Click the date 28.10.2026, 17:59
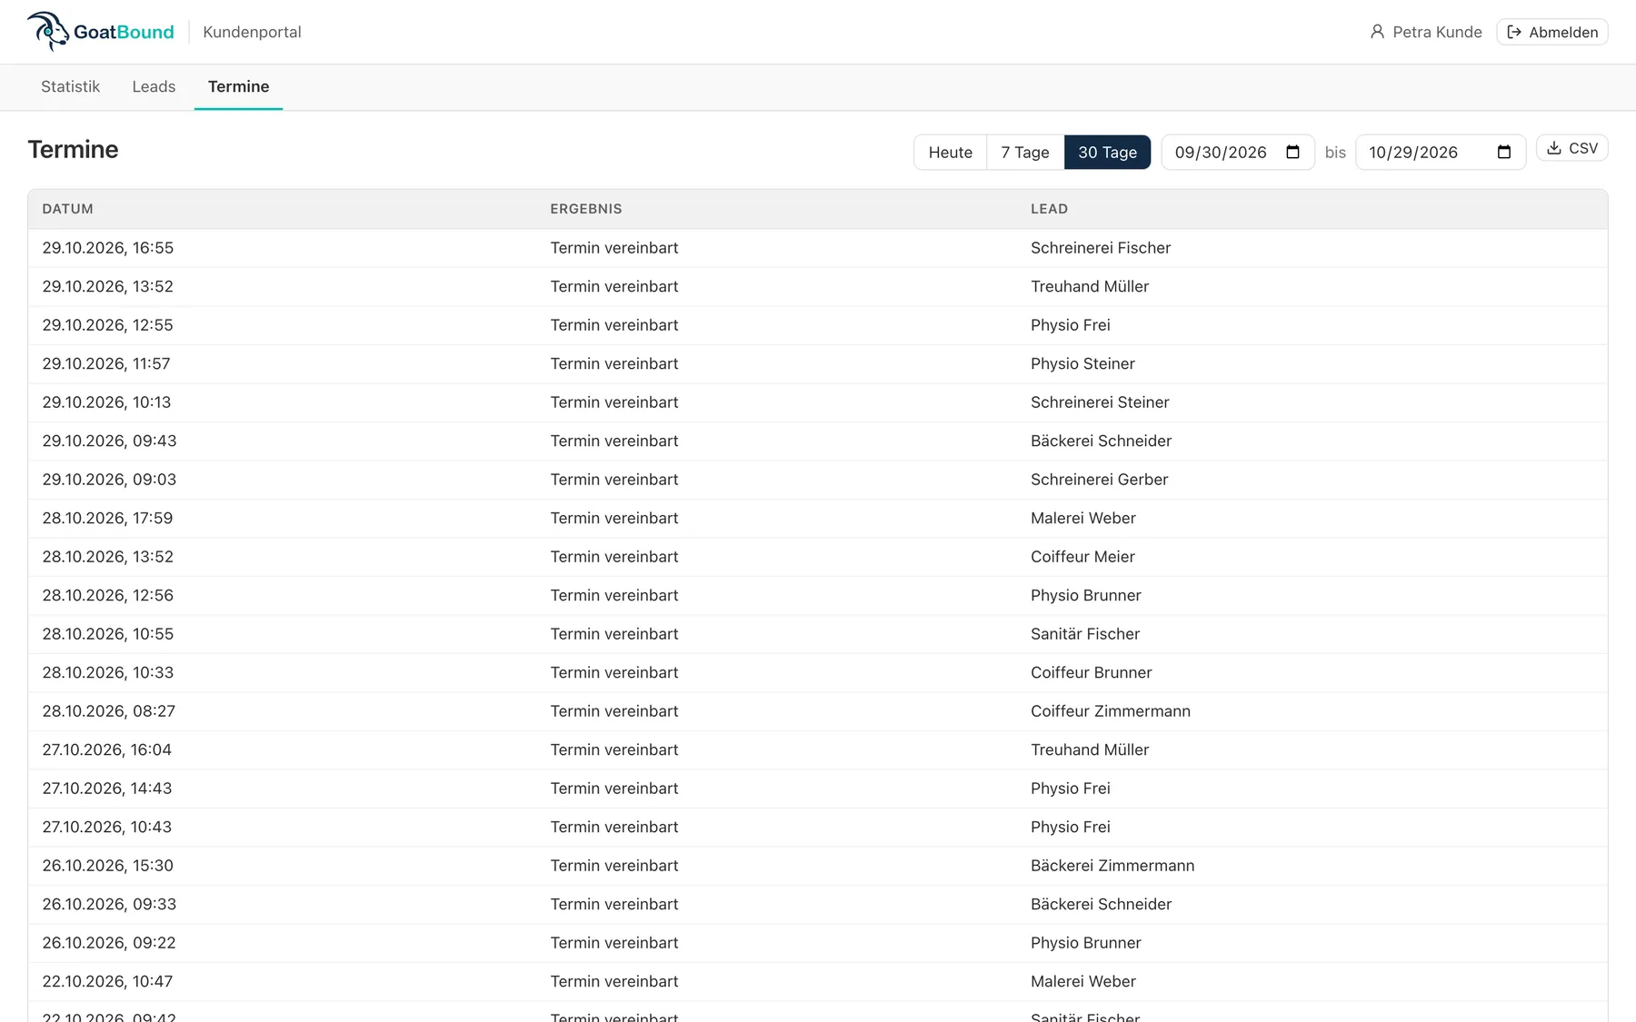The width and height of the screenshot is (1636, 1022). (x=107, y=518)
